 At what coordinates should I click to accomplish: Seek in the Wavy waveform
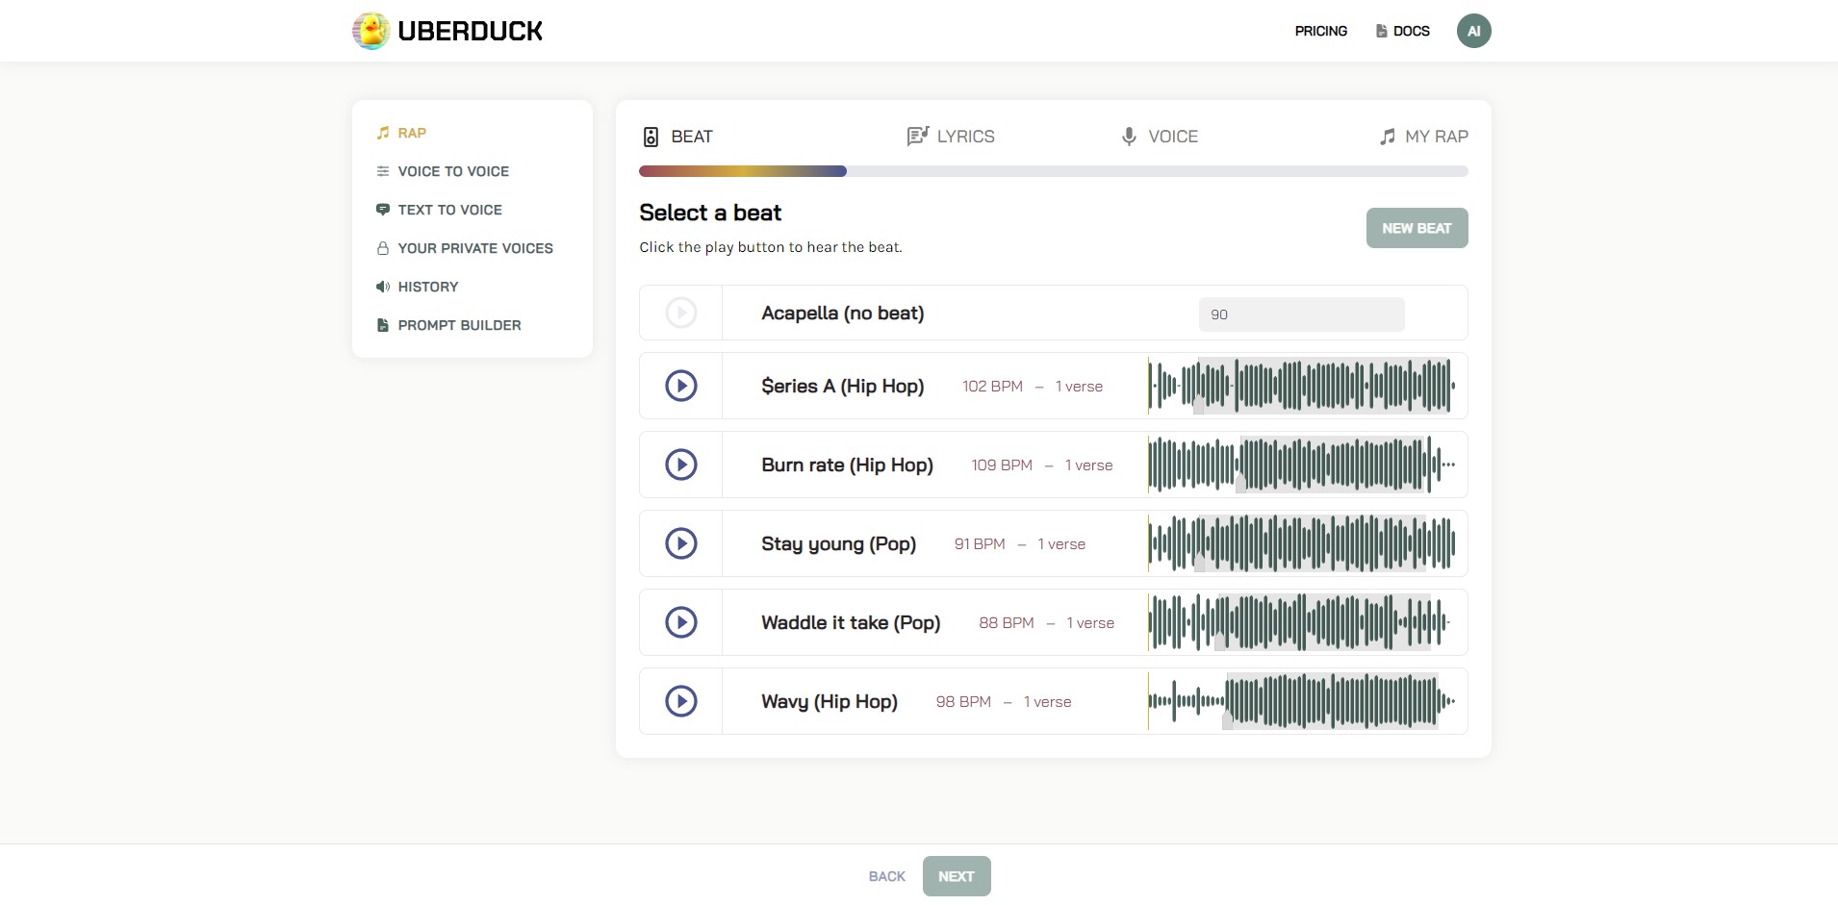pos(1301,701)
